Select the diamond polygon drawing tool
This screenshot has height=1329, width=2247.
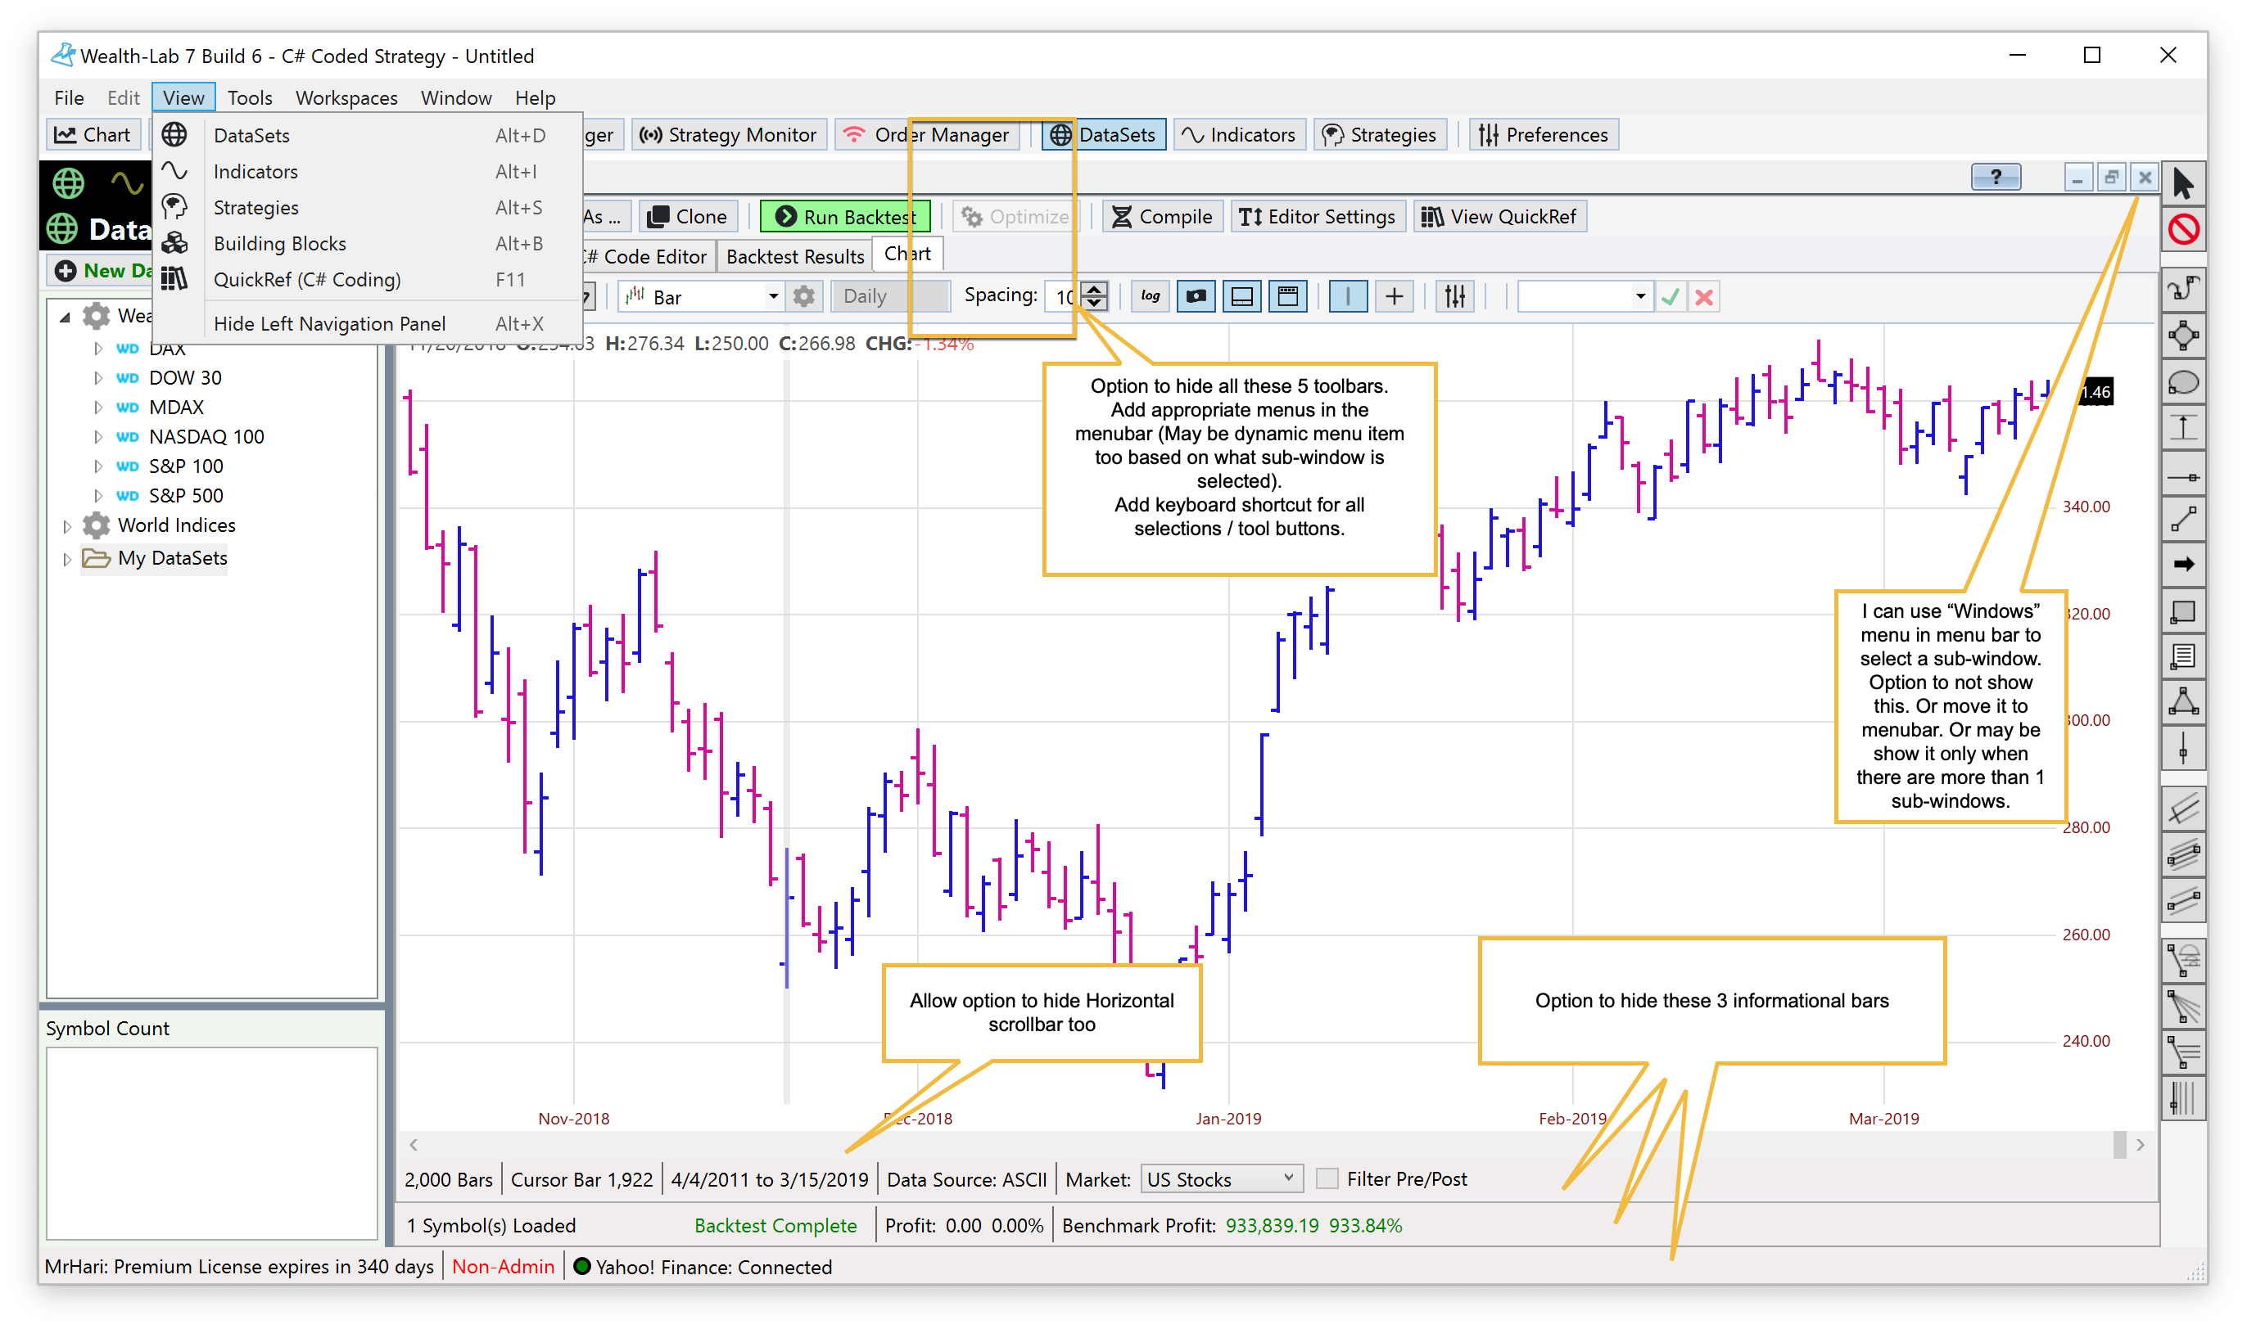click(x=2182, y=336)
